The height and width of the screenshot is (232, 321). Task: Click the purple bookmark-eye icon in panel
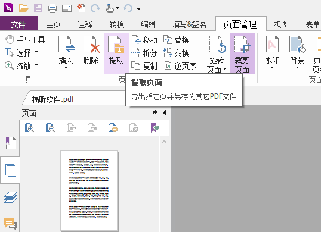pos(155,128)
